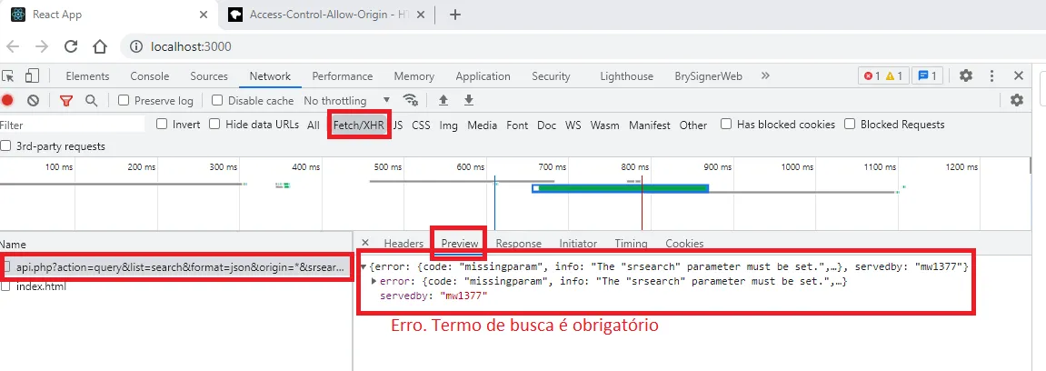Export HAR file with download arrow
The width and height of the screenshot is (1046, 371).
click(469, 100)
